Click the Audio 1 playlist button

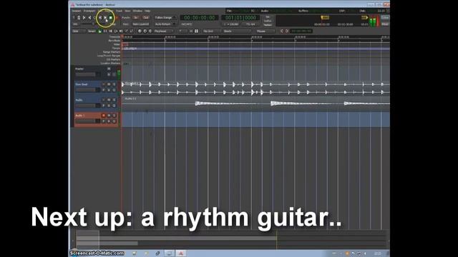103,121
